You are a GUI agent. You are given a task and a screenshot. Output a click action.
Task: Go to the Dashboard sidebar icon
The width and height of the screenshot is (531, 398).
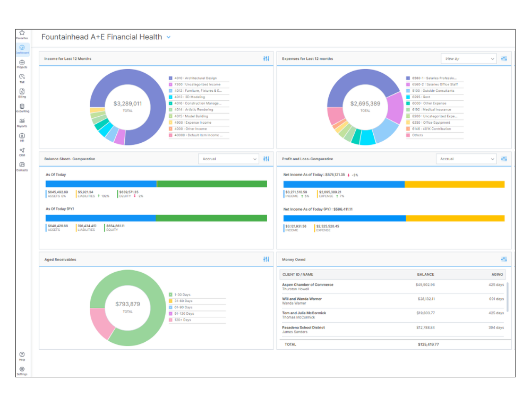coord(22,49)
